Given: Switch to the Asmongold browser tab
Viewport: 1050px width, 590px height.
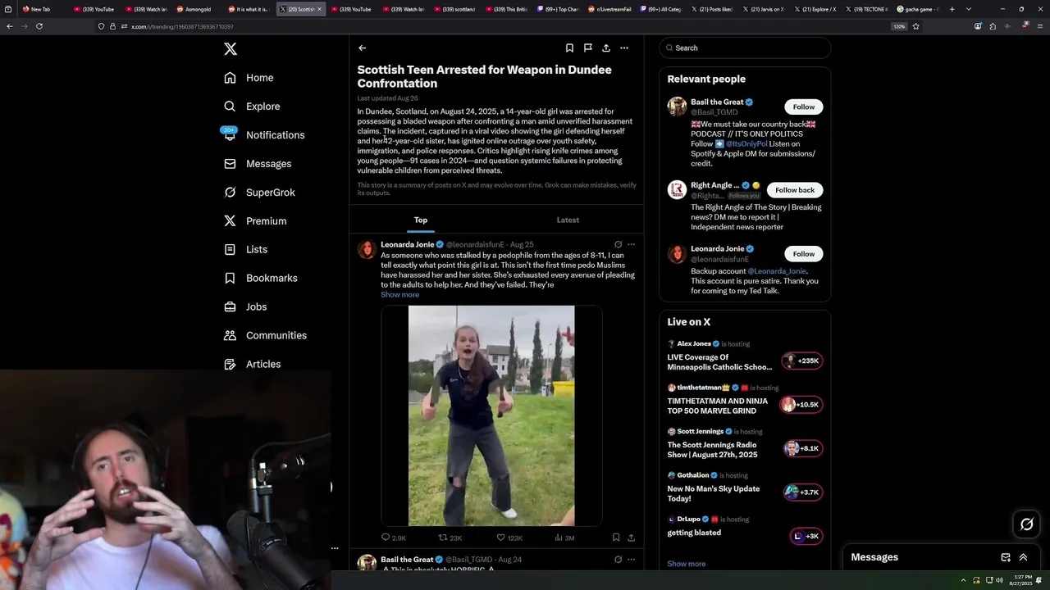Looking at the screenshot, I should [x=198, y=9].
